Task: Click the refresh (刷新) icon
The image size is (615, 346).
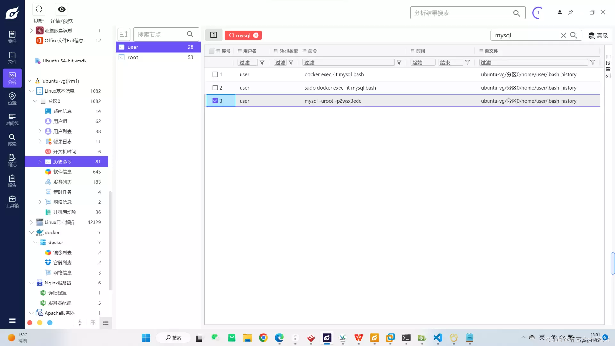Action: pos(39,9)
